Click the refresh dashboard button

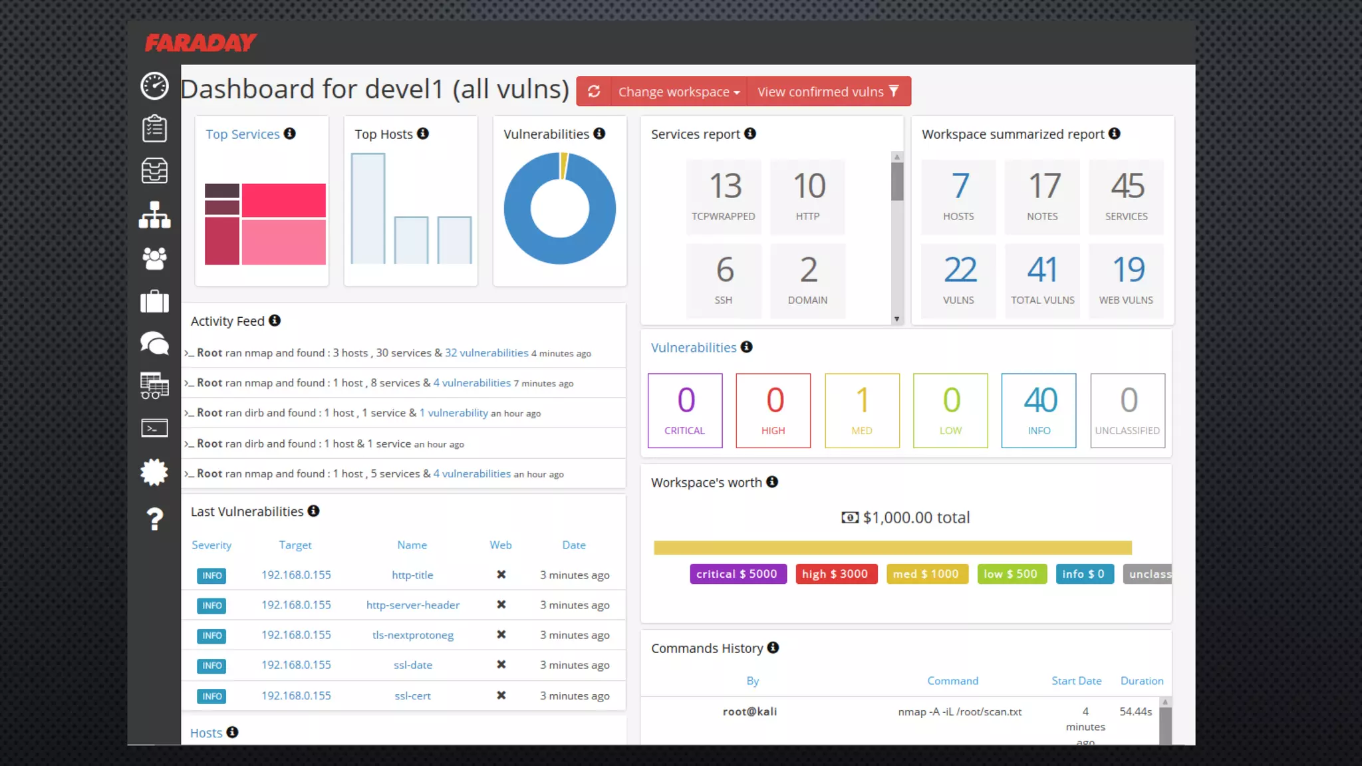point(594,92)
